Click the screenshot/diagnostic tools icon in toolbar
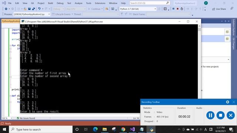This screenshot has width=237, height=133. [113, 9]
